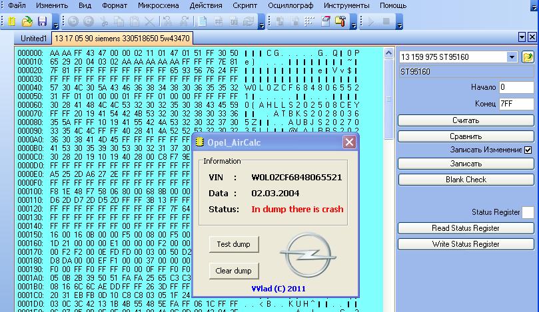The image size is (539, 312).
Task: Click the Redo toolbar icon
Action: pyautogui.click(x=89, y=21)
